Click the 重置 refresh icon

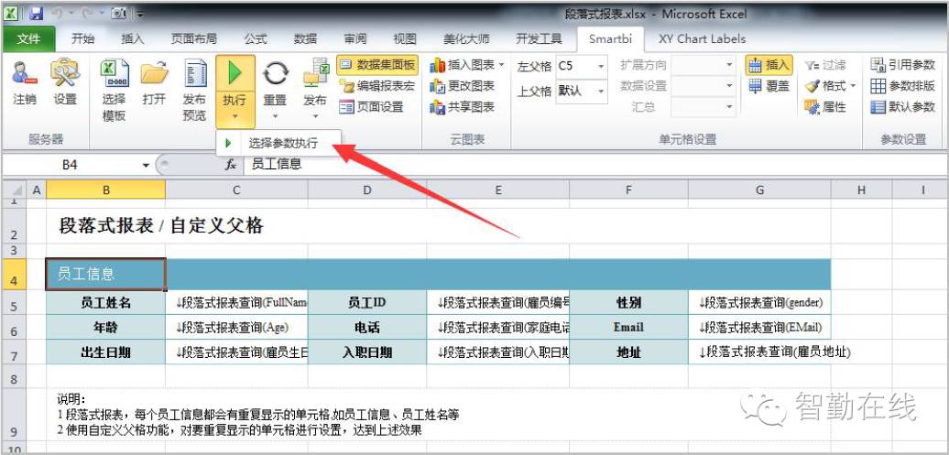276,74
